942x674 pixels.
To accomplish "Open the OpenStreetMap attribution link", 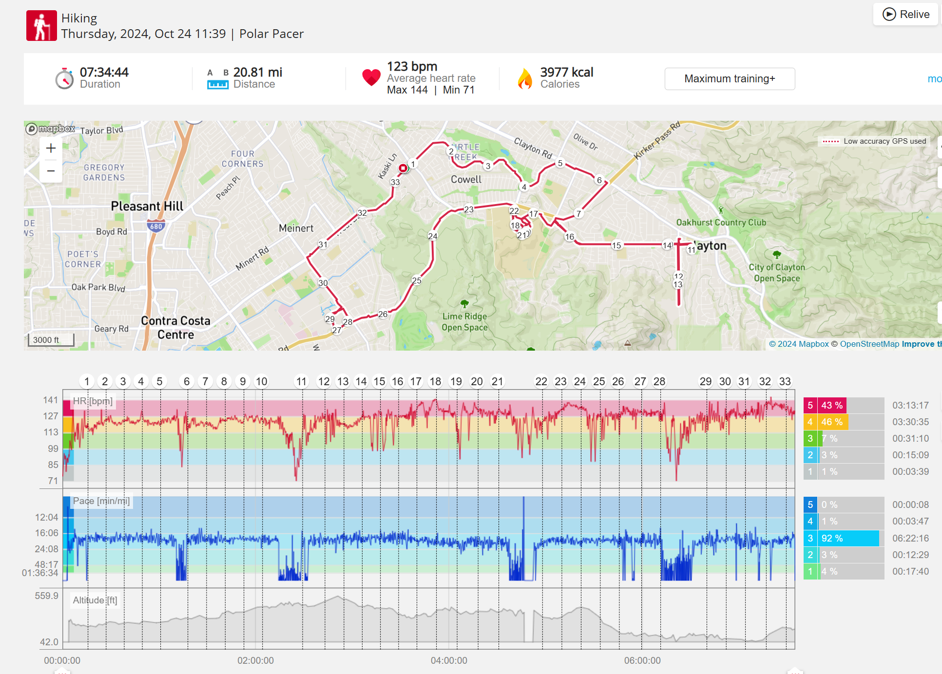I will [869, 344].
